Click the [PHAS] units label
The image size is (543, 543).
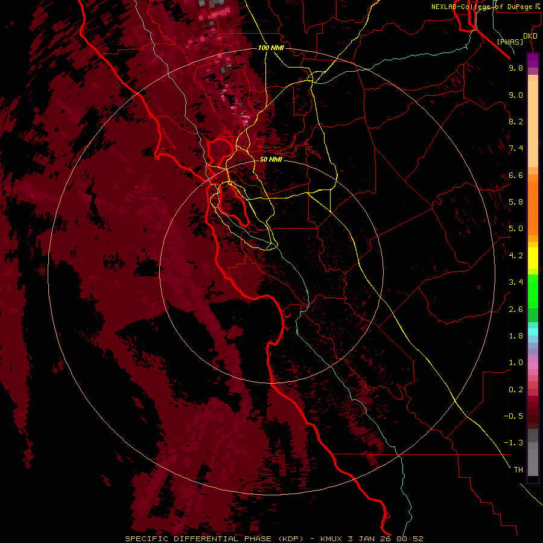pyautogui.click(x=510, y=42)
